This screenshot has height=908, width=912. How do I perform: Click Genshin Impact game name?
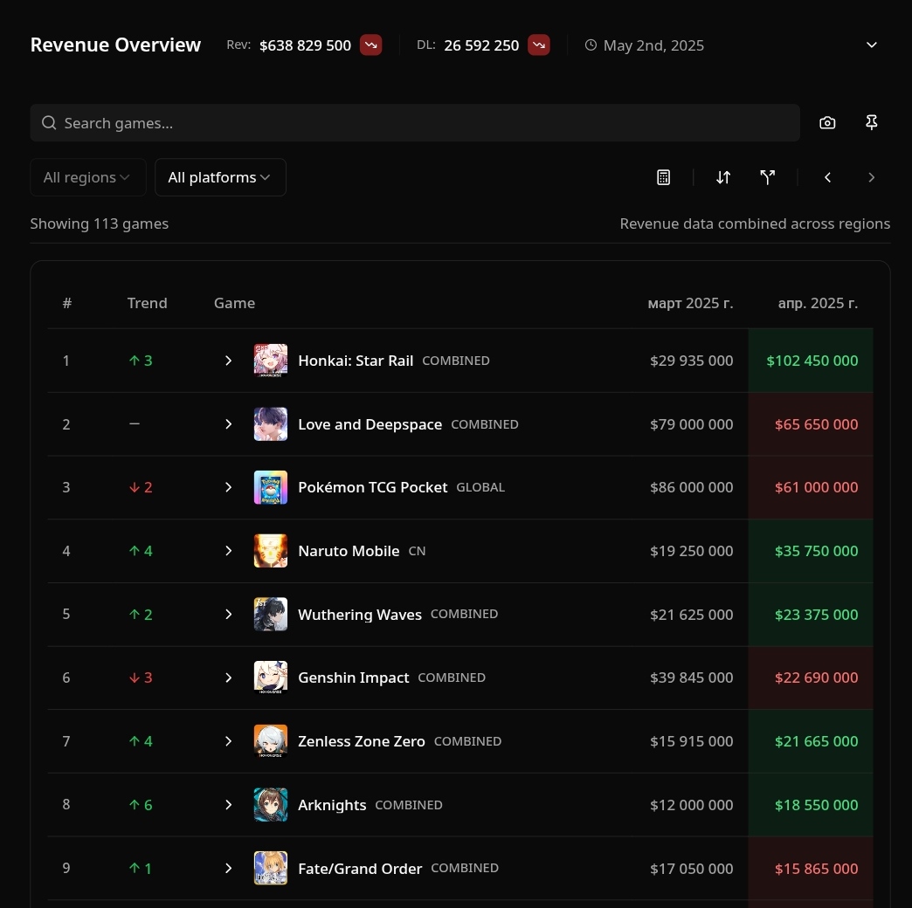pos(354,678)
